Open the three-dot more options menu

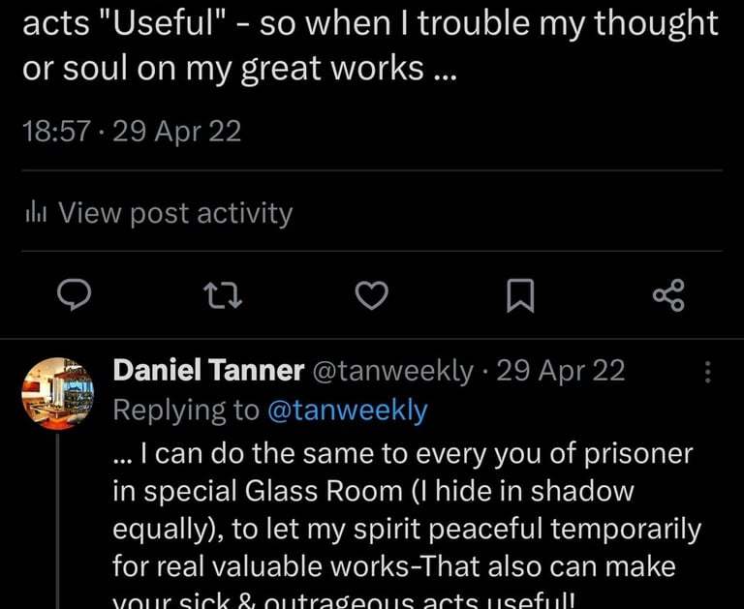[x=708, y=371]
